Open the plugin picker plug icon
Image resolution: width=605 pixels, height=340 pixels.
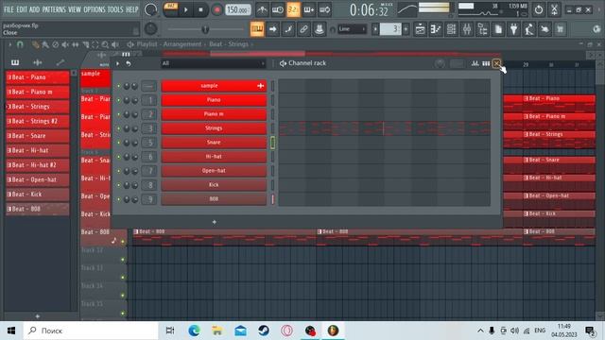click(514, 29)
